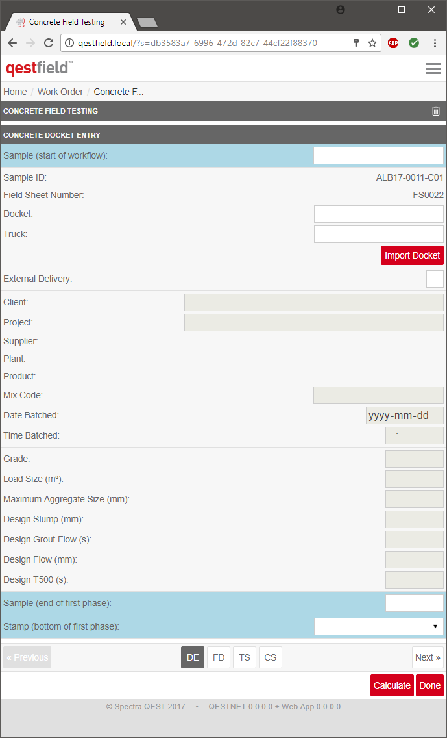The image size is (447, 738).
Task: Click the green checkmark extension icon
Action: pyautogui.click(x=414, y=43)
